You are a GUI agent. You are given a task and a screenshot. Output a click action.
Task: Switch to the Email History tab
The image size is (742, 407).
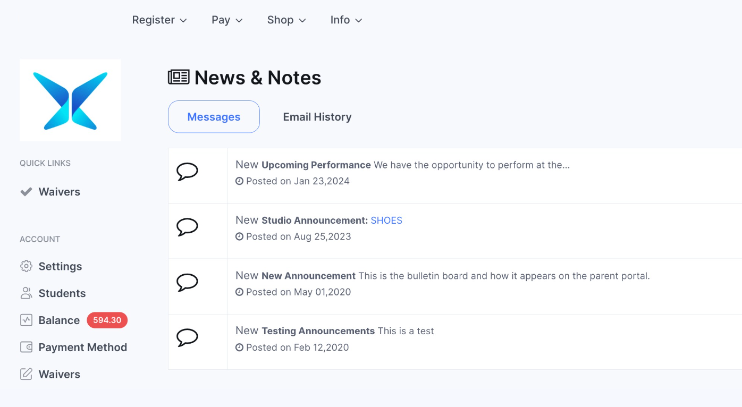317,117
